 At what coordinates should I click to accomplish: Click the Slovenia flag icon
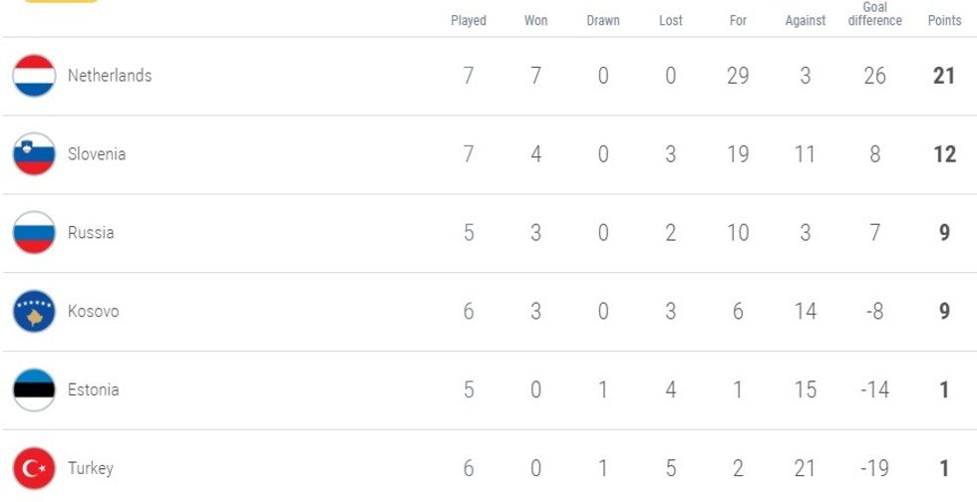pyautogui.click(x=34, y=154)
